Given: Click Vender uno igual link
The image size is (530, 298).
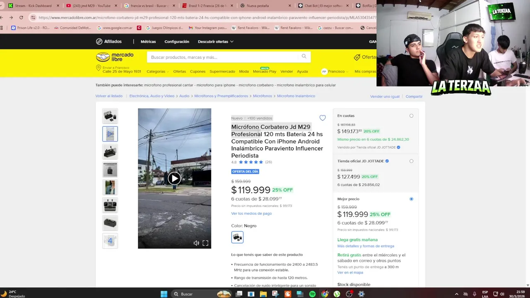Looking at the screenshot, I should [x=385, y=96].
